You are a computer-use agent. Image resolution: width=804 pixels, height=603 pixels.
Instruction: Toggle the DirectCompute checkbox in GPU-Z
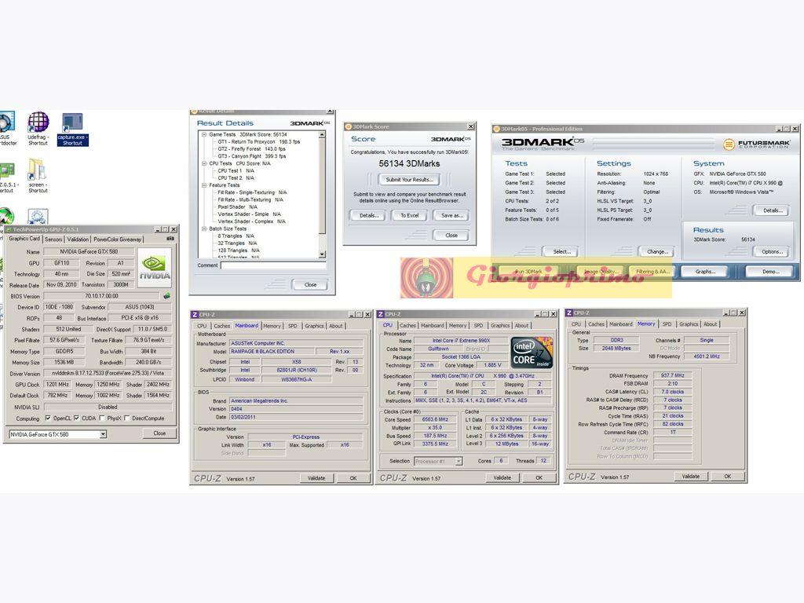126,418
